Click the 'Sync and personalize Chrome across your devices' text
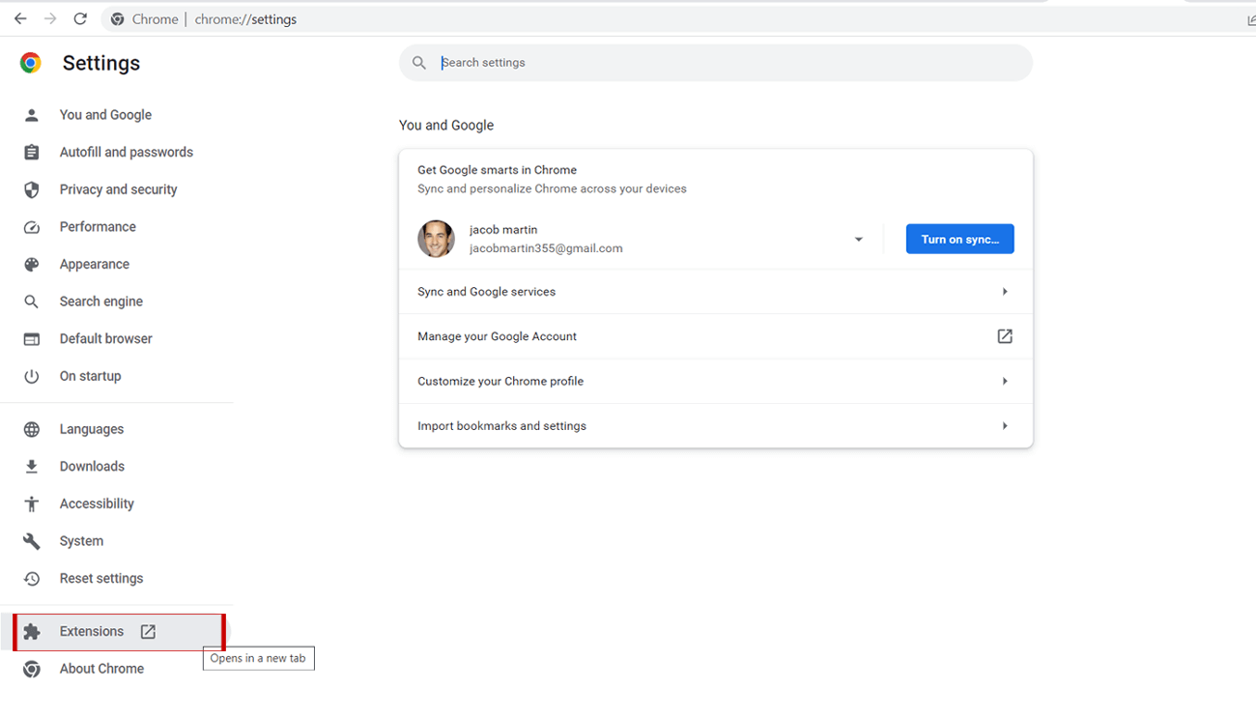The width and height of the screenshot is (1256, 718). pyautogui.click(x=552, y=189)
